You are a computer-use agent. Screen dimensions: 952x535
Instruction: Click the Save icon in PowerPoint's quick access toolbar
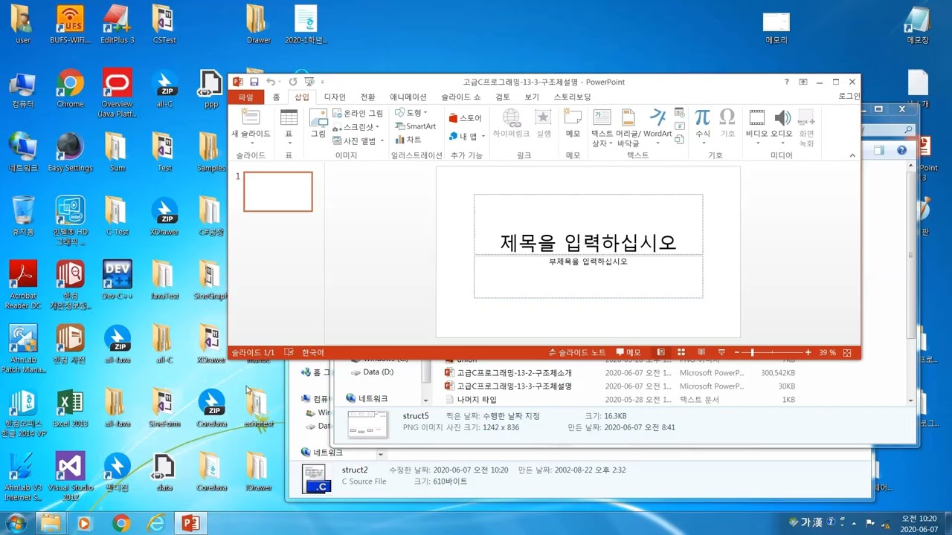tap(254, 82)
